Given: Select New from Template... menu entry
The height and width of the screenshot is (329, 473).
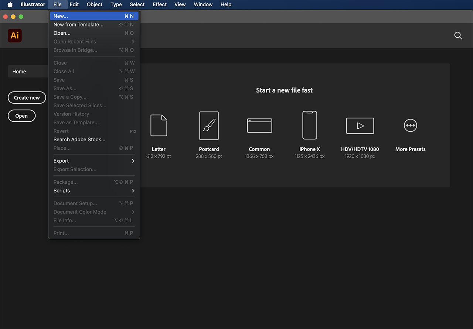Looking at the screenshot, I should pyautogui.click(x=94, y=25).
